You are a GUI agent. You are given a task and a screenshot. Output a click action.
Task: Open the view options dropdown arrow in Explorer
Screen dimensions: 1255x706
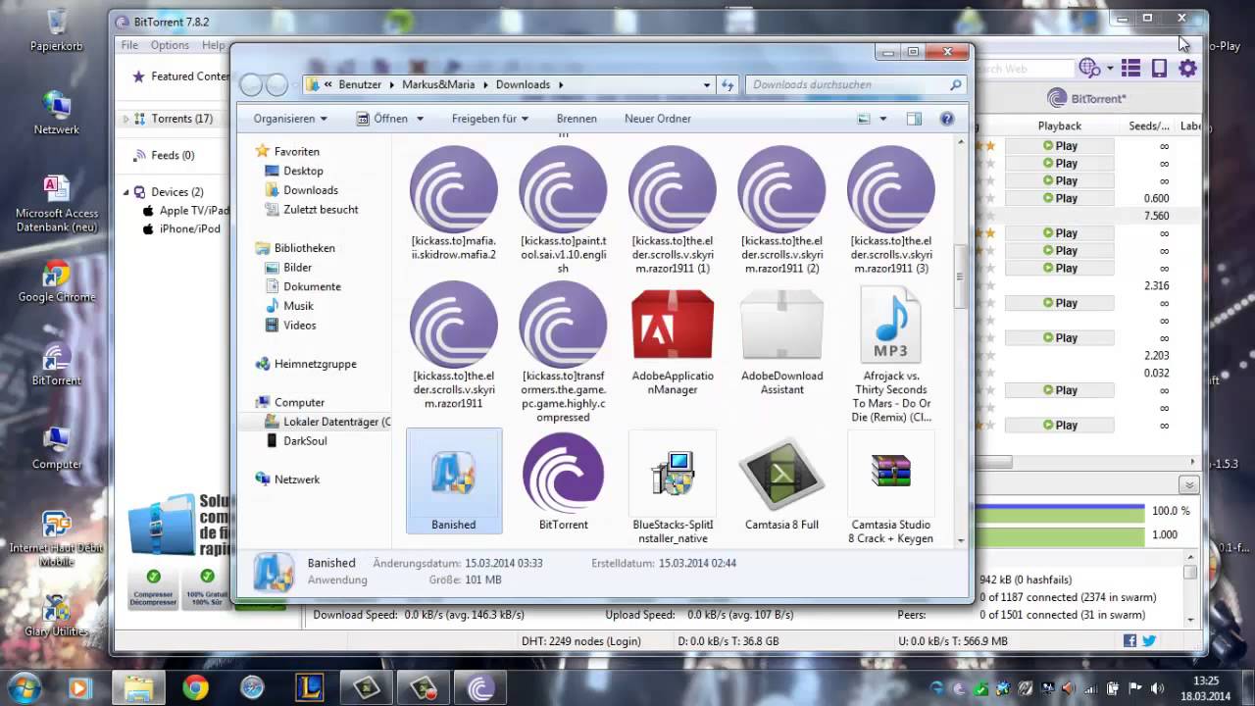[882, 119]
